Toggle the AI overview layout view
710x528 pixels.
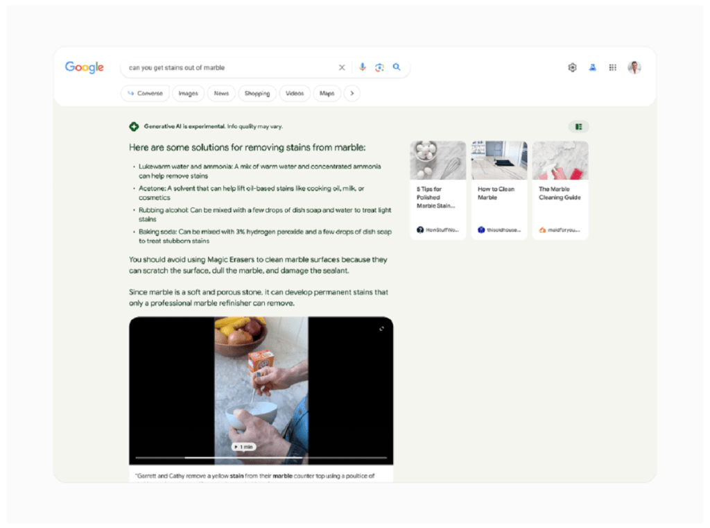(578, 126)
